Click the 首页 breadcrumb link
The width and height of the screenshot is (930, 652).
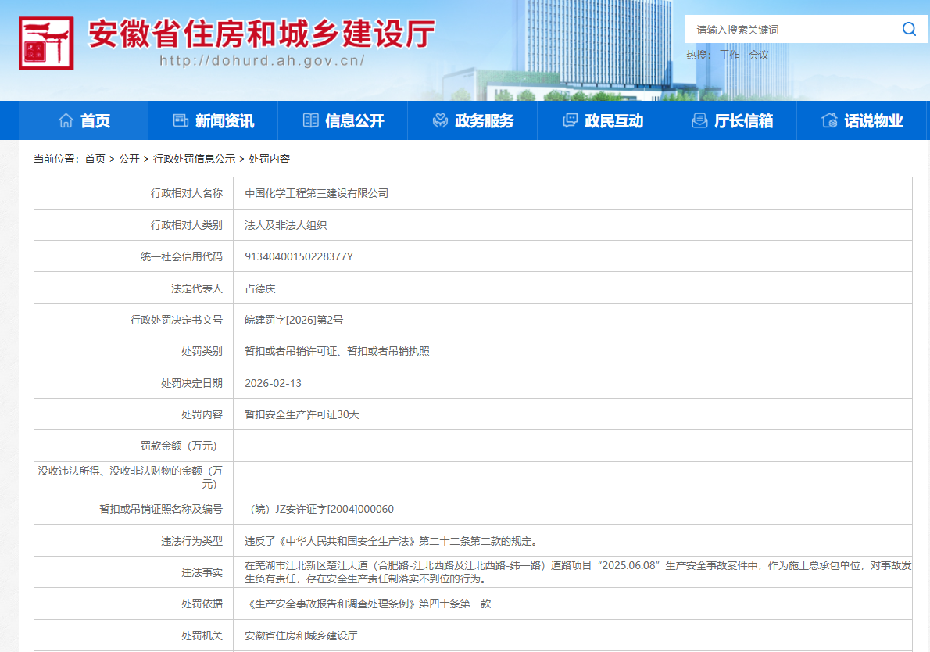tap(95, 159)
